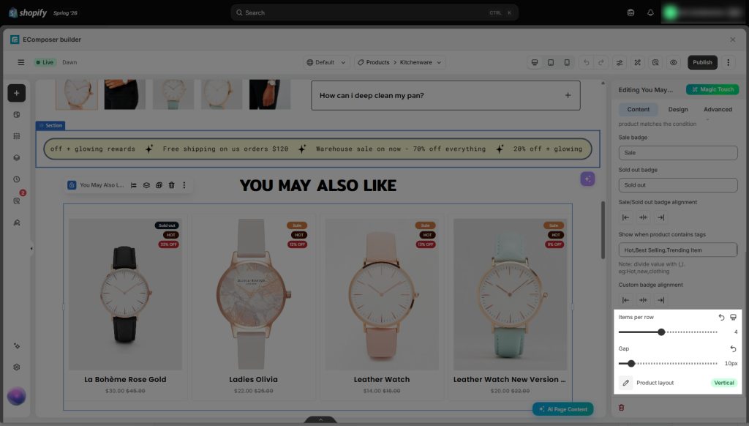The image size is (749, 426).
Task: Click the Items per row slider handle
Action: (x=661, y=332)
